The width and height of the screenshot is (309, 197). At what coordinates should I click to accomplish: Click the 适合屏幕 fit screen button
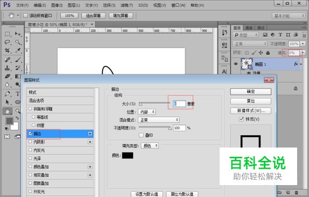[x=93, y=16]
